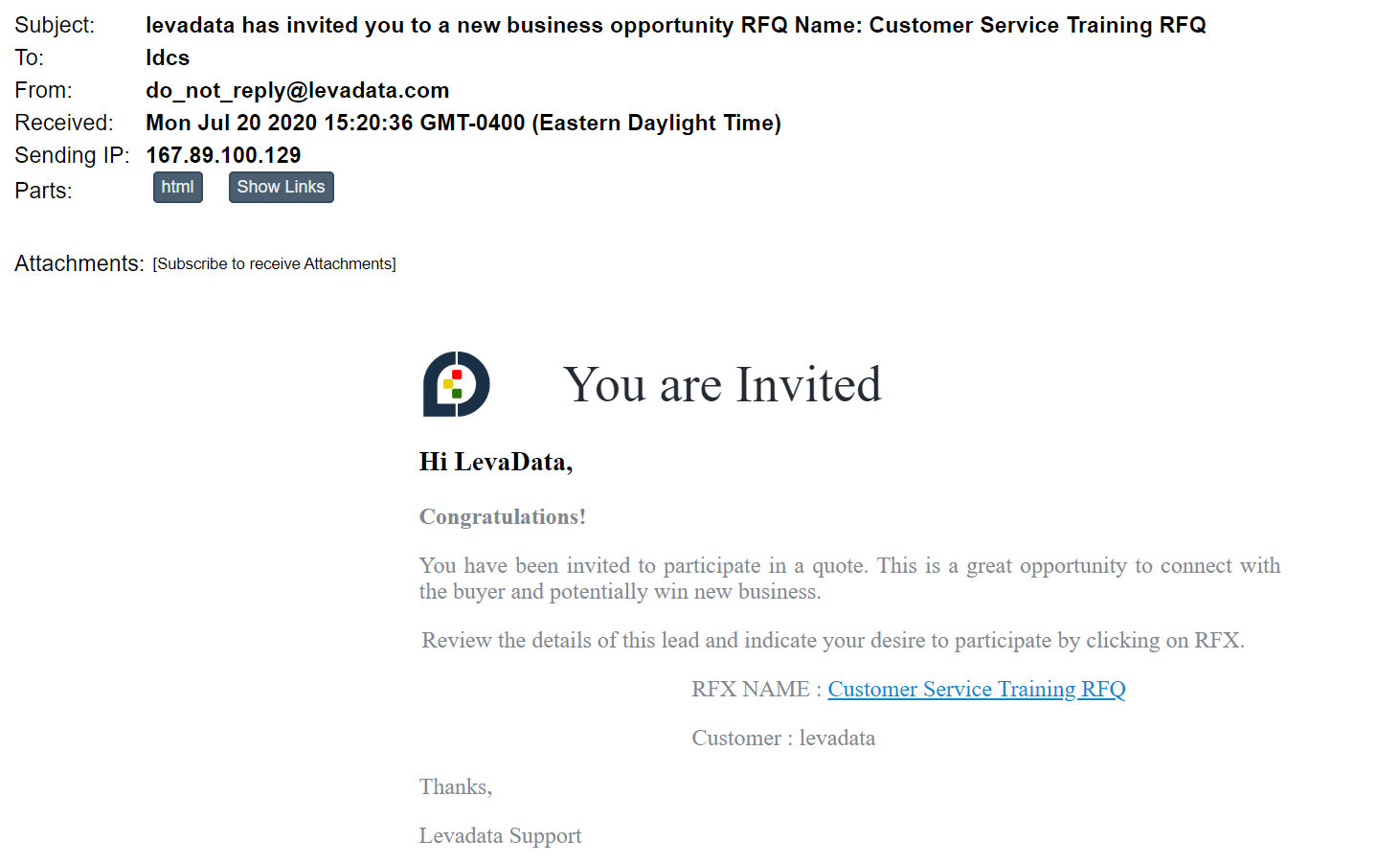
Task: Click the "Thanks," closing line
Action: (x=455, y=787)
